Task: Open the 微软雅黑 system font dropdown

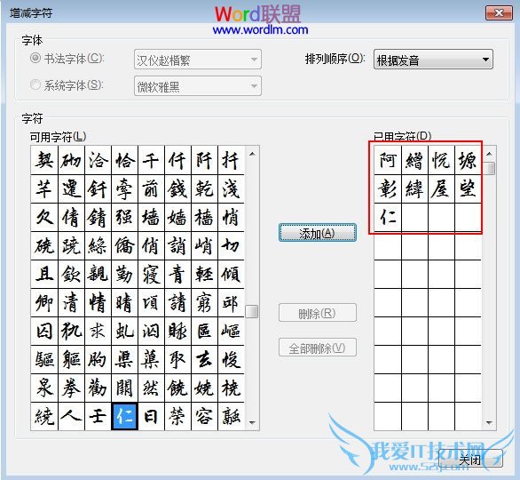Action: coord(198,86)
